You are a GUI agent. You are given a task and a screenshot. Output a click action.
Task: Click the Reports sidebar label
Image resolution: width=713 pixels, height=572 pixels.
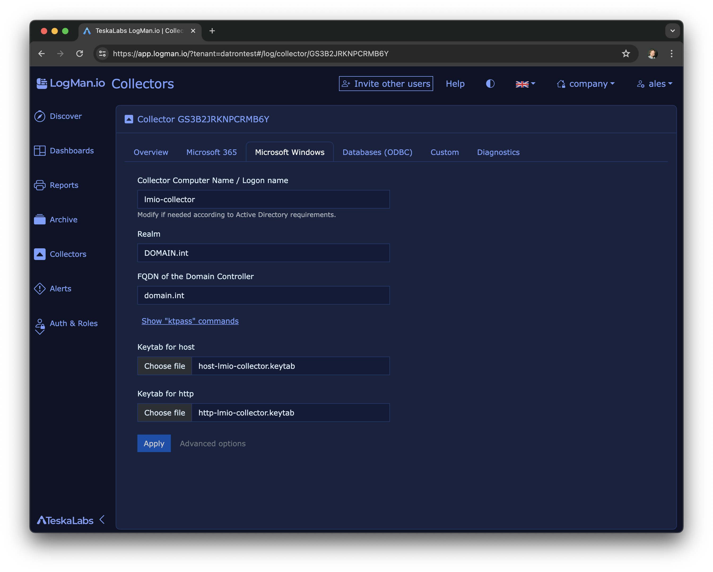64,185
